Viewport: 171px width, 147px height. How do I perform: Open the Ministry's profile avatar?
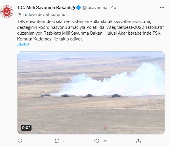coord(7,12)
